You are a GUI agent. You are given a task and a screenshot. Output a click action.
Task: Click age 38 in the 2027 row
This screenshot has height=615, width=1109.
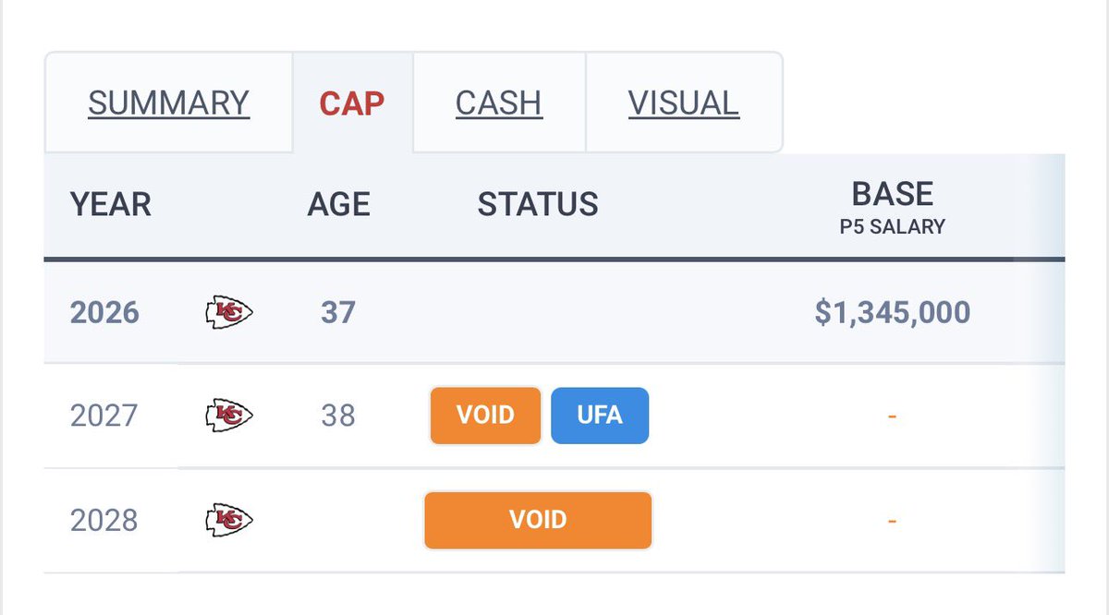[x=337, y=416]
